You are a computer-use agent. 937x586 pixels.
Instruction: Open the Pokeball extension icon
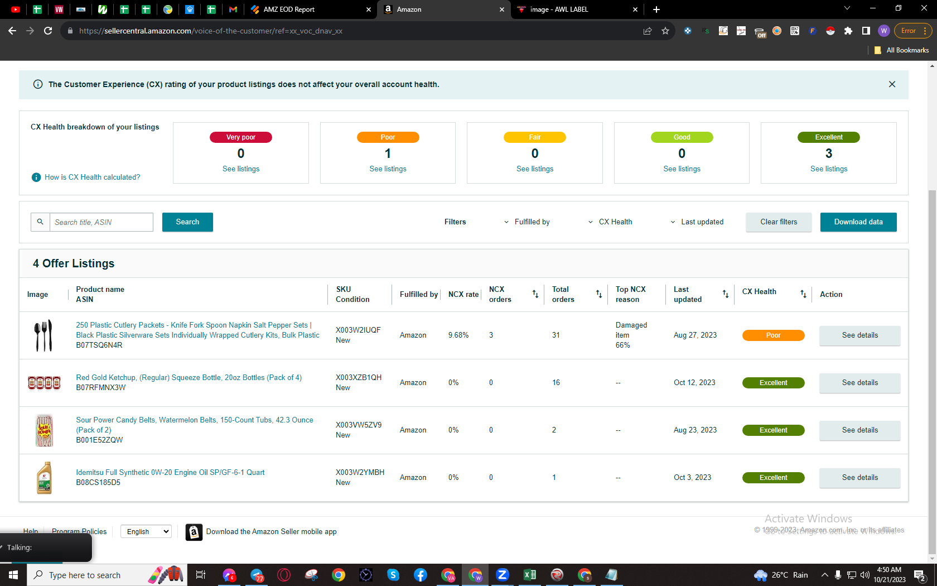tap(830, 31)
